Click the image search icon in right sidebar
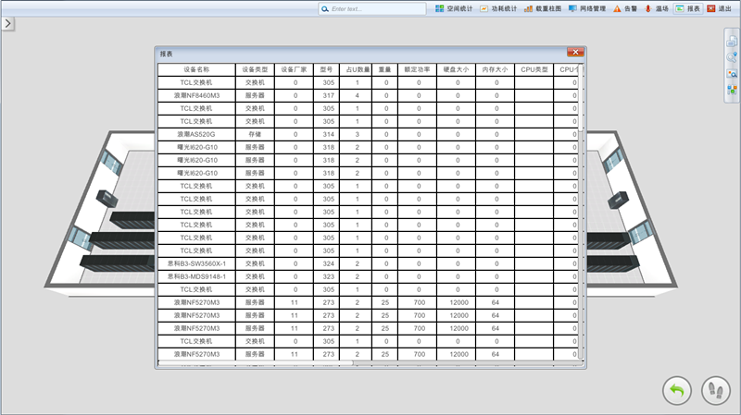The image size is (741, 415). click(x=732, y=73)
